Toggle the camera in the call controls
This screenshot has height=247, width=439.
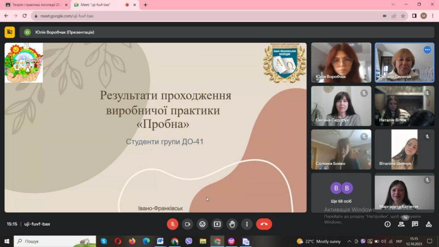(187, 224)
